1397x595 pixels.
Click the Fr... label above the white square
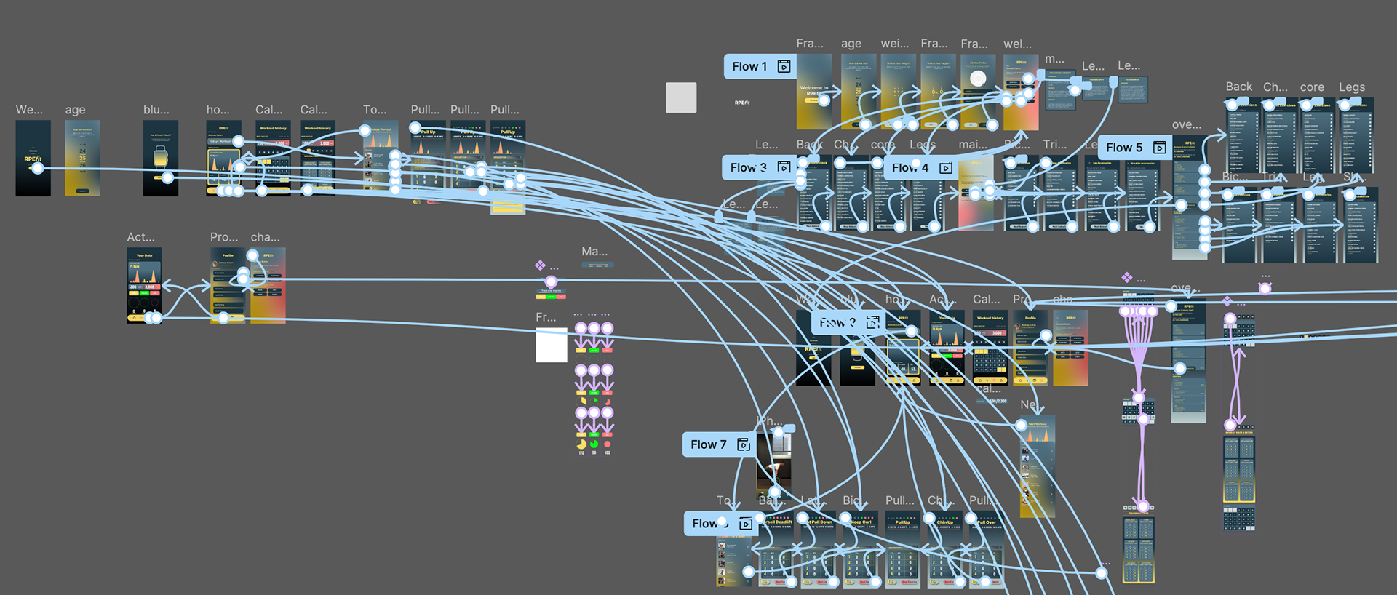(x=546, y=317)
